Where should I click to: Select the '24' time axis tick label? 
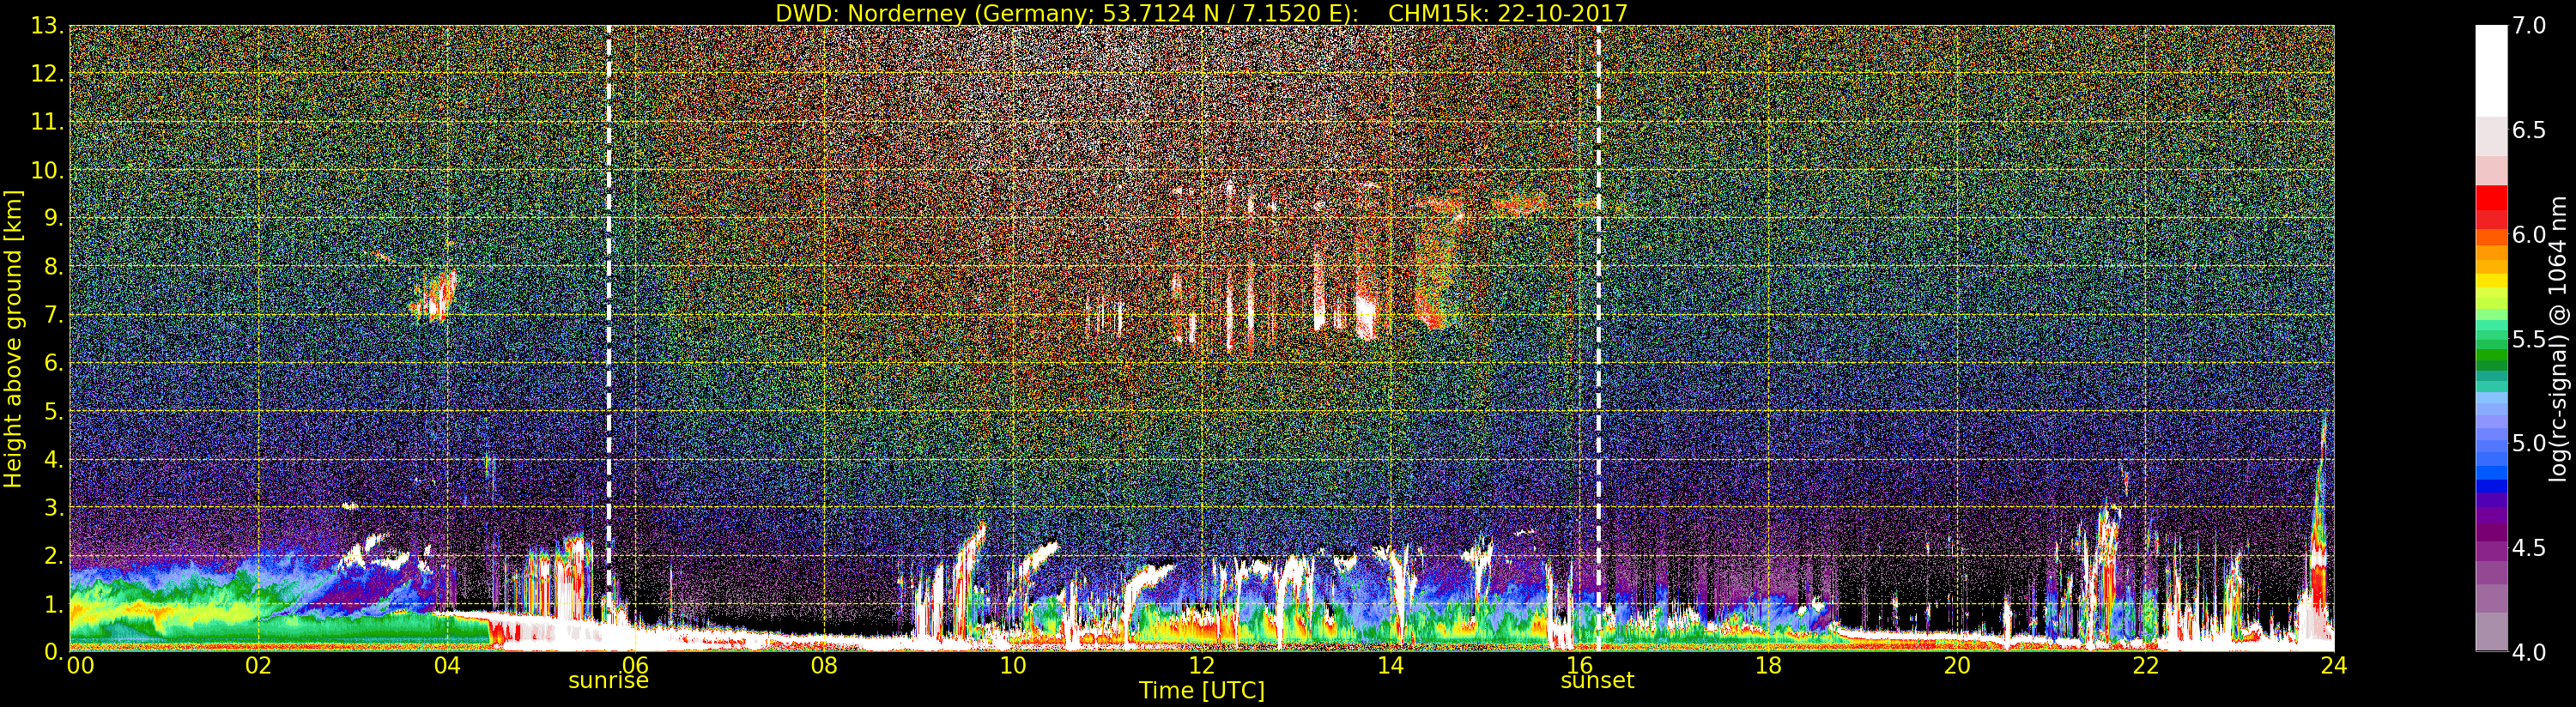[x=2333, y=665]
